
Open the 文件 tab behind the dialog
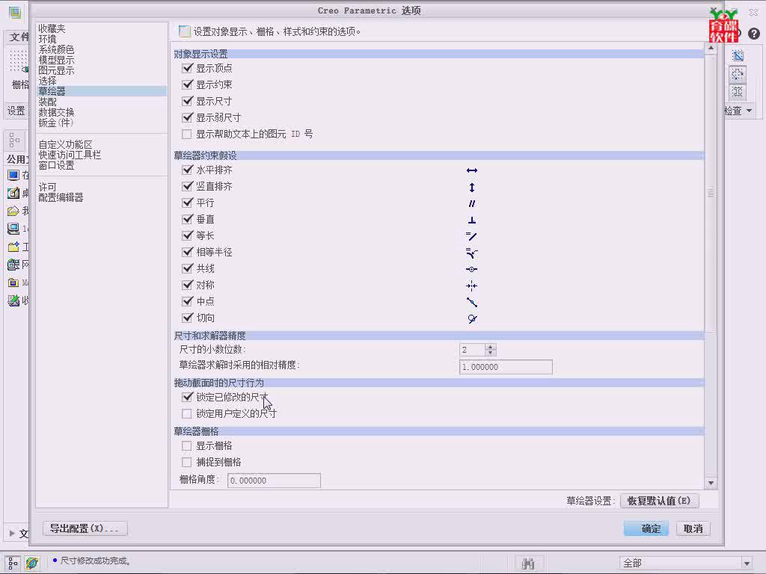tap(19, 37)
